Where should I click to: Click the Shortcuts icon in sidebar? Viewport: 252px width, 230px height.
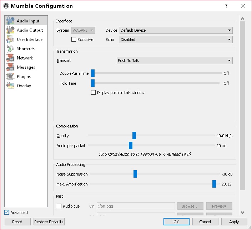point(10,49)
